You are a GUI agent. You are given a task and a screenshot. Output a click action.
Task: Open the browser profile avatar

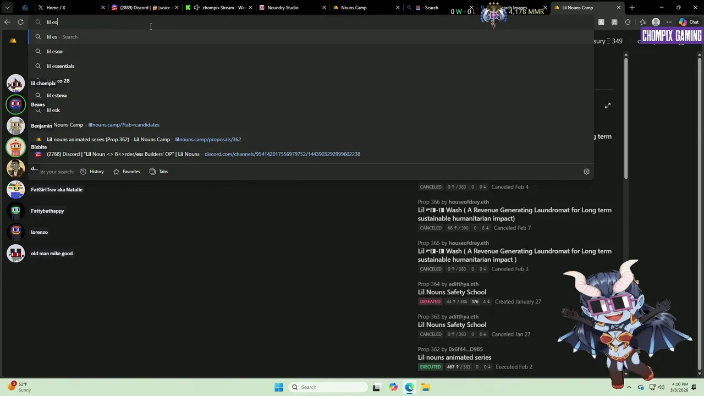(656, 22)
